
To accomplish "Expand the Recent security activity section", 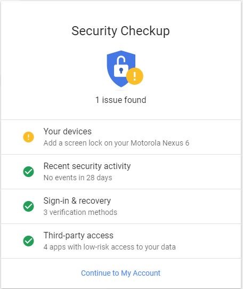I will pos(121,172).
